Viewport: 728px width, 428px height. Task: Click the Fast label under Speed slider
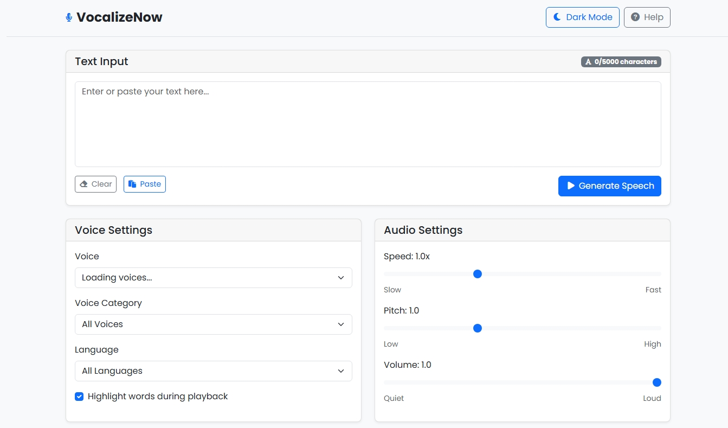click(653, 290)
